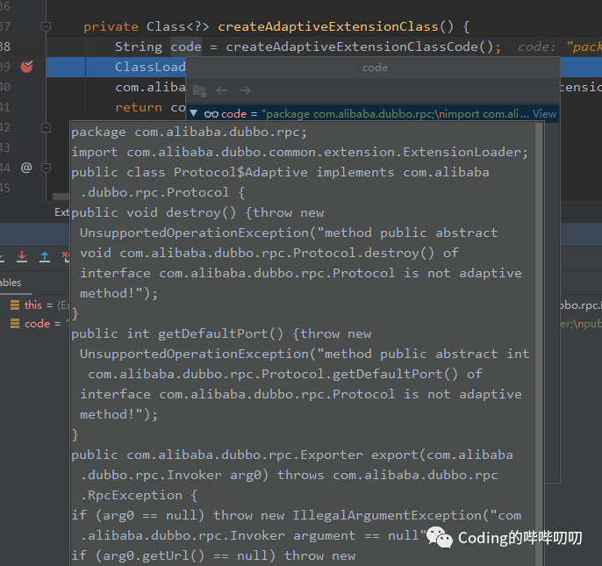The image size is (602, 566).
Task: Click the createAdaptiveExtensionClass method name
Action: [328, 26]
